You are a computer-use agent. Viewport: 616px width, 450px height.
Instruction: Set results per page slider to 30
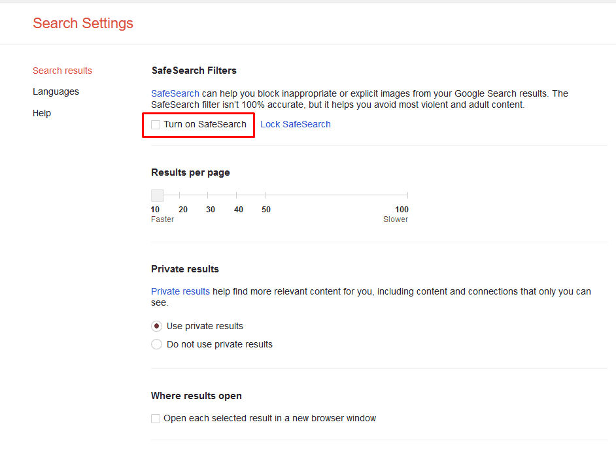click(x=208, y=195)
